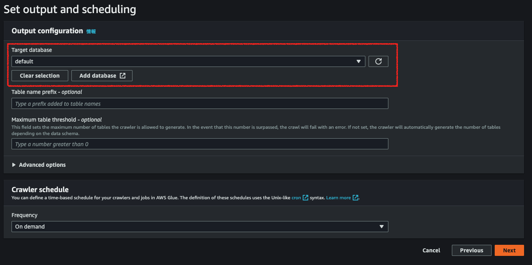Focus the Table name prefix field
This screenshot has width=532, height=265.
(x=200, y=104)
